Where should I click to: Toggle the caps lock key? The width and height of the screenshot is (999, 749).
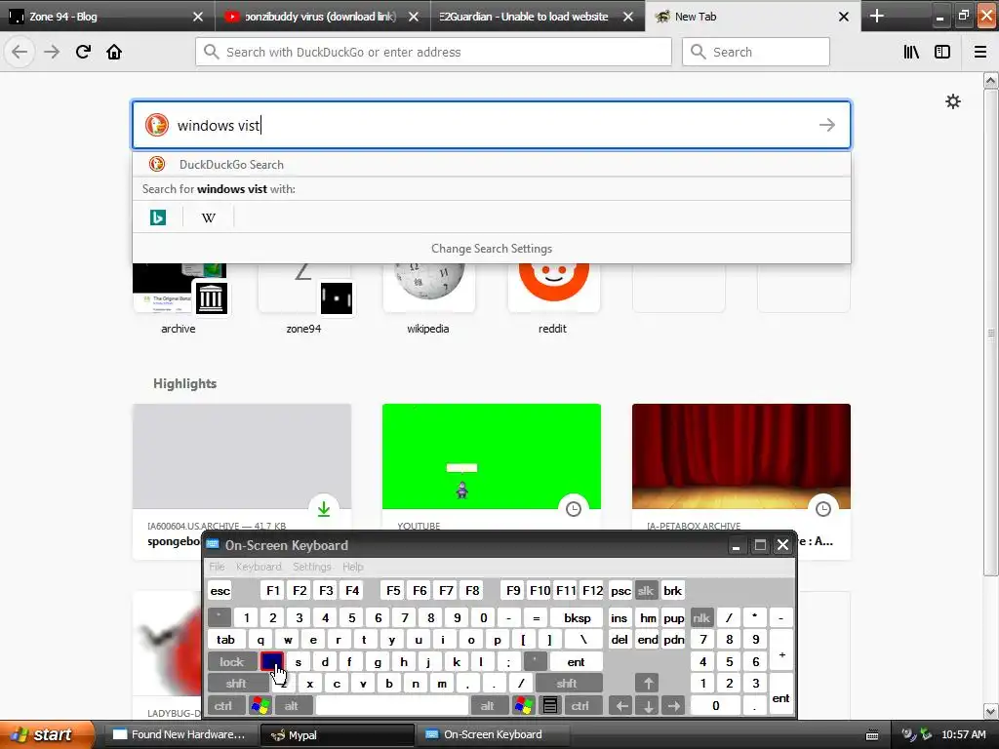pyautogui.click(x=232, y=662)
